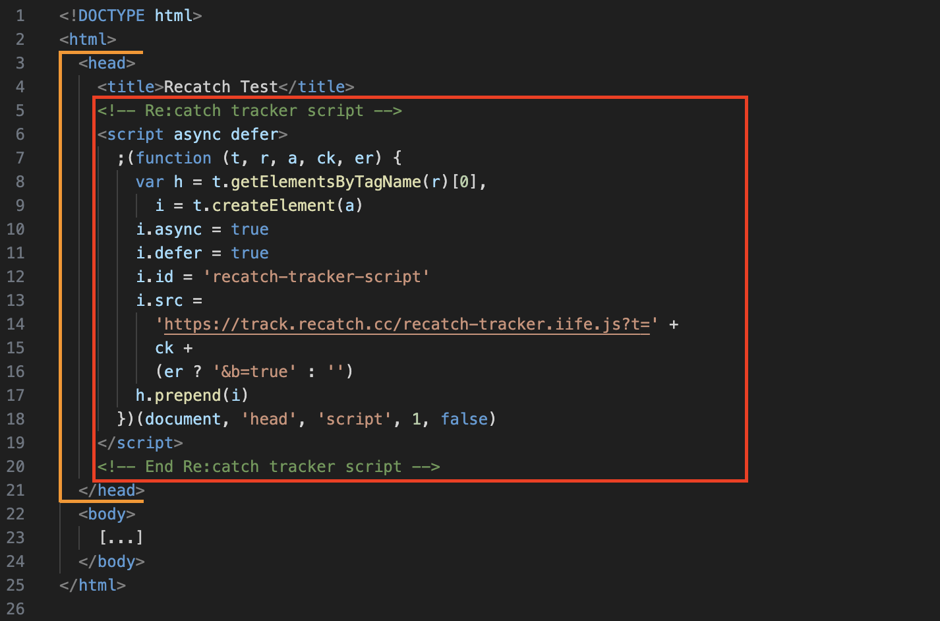This screenshot has width=940, height=621.
Task: Click the opening head tag
Action: click(106, 63)
